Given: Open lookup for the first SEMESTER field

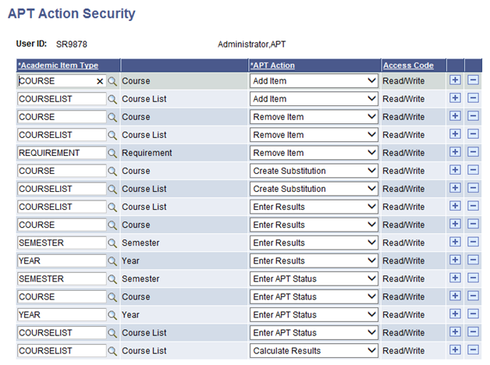Looking at the screenshot, I should click(x=112, y=243).
